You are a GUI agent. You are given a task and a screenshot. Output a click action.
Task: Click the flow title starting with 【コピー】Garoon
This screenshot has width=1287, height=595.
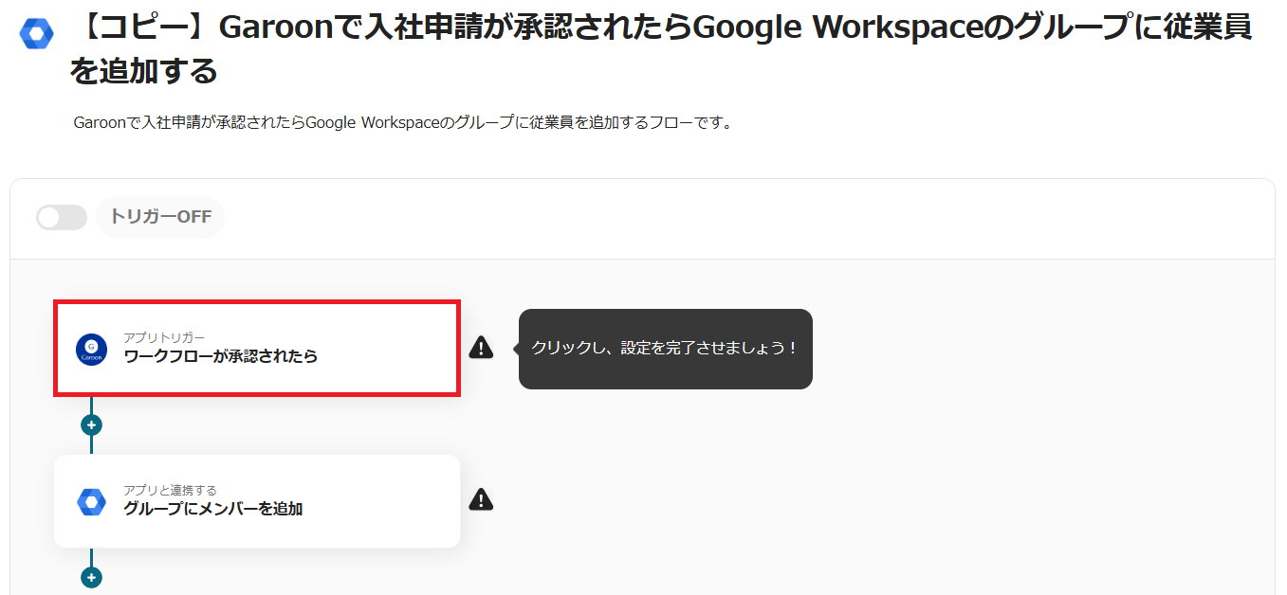pyautogui.click(x=661, y=49)
